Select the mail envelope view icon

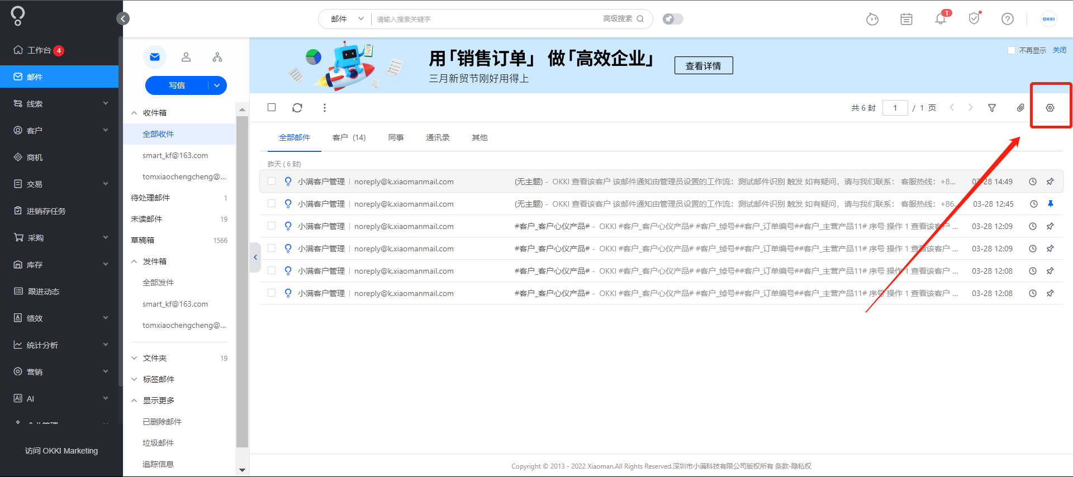point(155,57)
